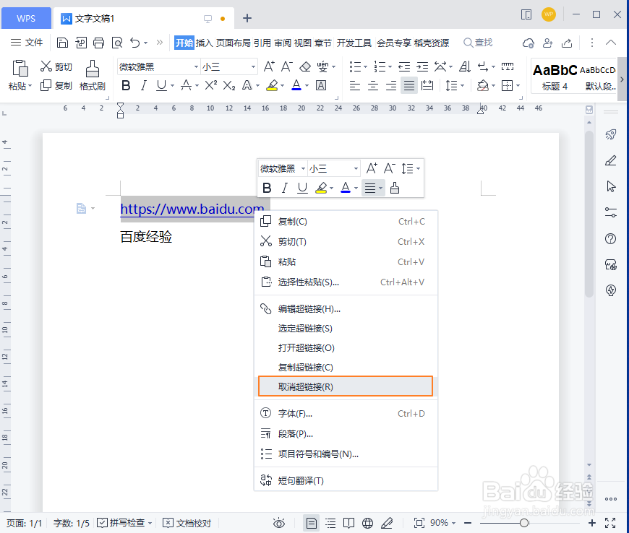Viewport: 629px width, 533px height.
Task: Click the cloud sync icon
Action: tap(529, 43)
